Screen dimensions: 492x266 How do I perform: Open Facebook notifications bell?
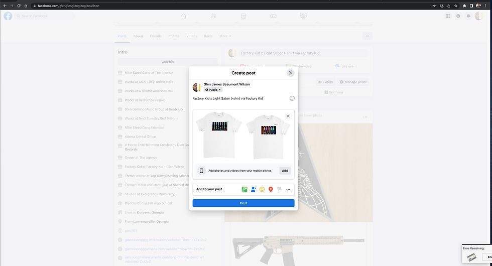468,16
